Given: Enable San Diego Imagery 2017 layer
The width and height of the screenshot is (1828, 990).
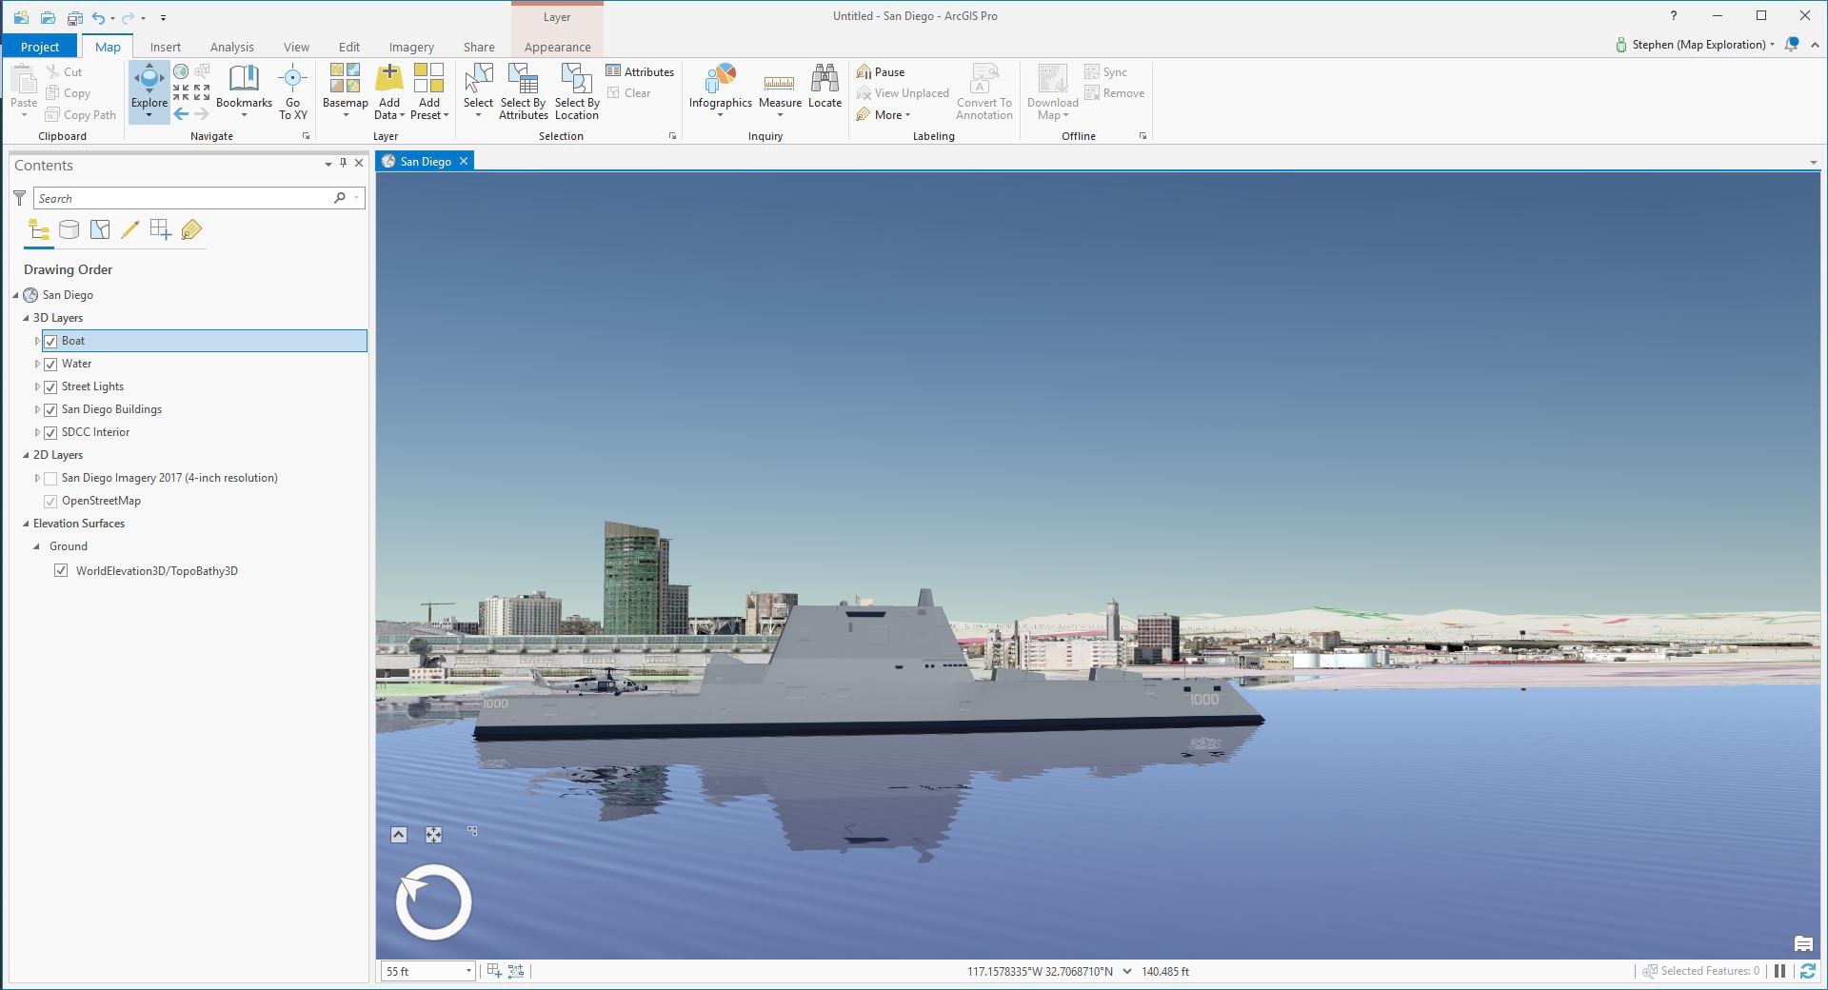Looking at the screenshot, I should pyautogui.click(x=50, y=478).
